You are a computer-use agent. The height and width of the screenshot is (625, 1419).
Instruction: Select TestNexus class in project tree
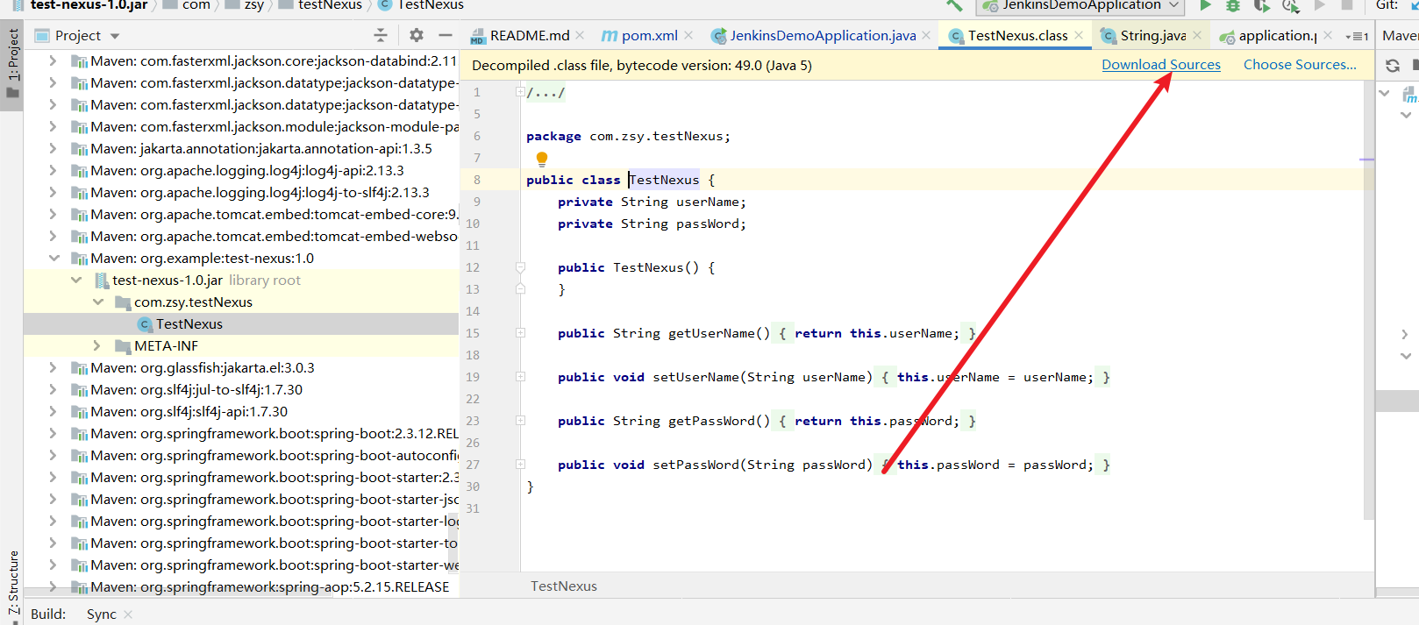pyautogui.click(x=189, y=324)
